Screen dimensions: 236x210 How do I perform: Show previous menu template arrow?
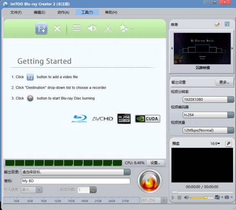172,48
